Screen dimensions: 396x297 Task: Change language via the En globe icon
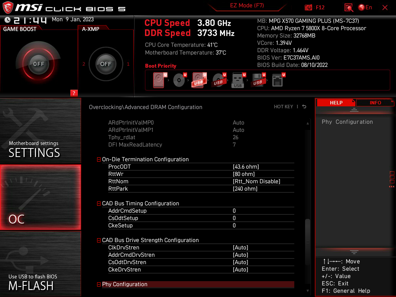click(365, 8)
